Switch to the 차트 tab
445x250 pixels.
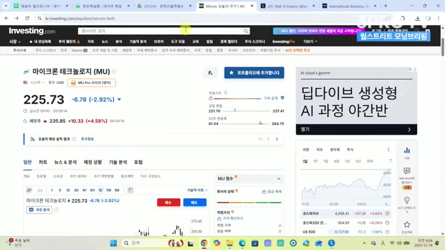point(43,162)
